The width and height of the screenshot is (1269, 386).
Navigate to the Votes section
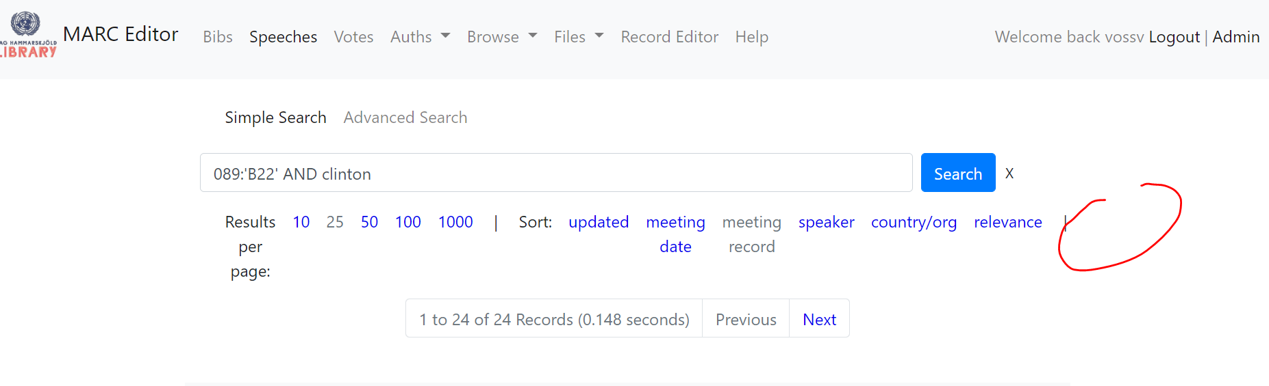point(353,37)
